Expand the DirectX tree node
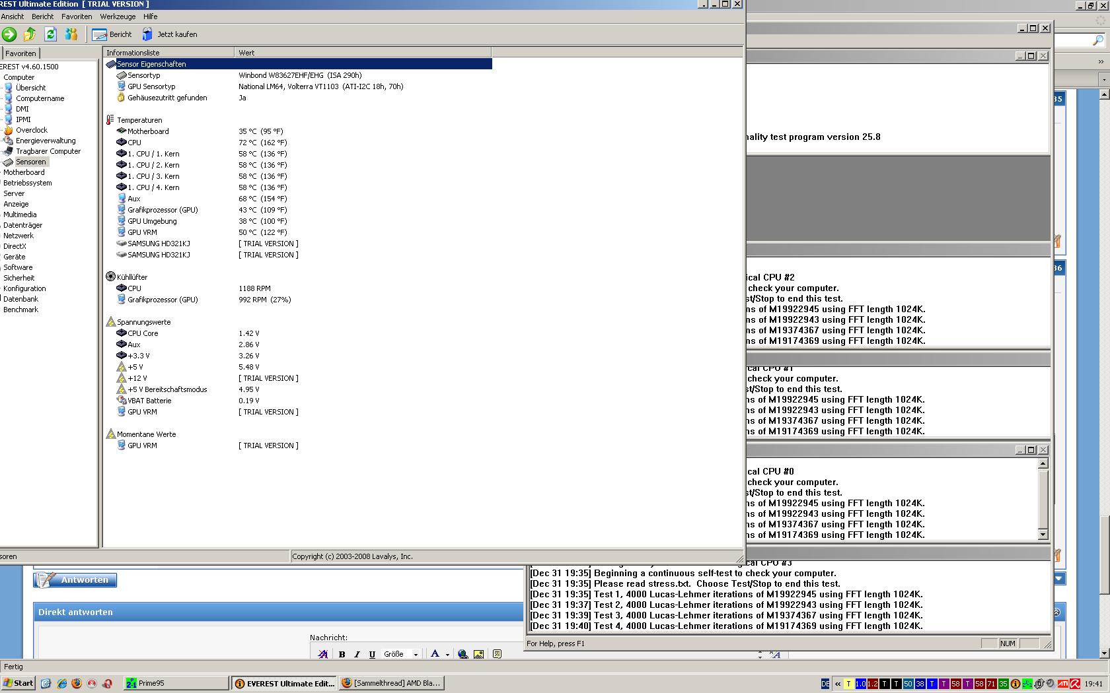 (x=15, y=246)
